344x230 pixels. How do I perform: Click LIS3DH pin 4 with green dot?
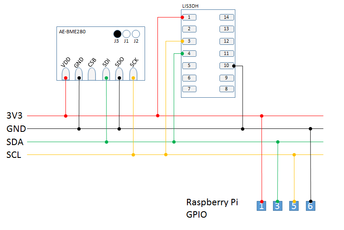(189, 54)
